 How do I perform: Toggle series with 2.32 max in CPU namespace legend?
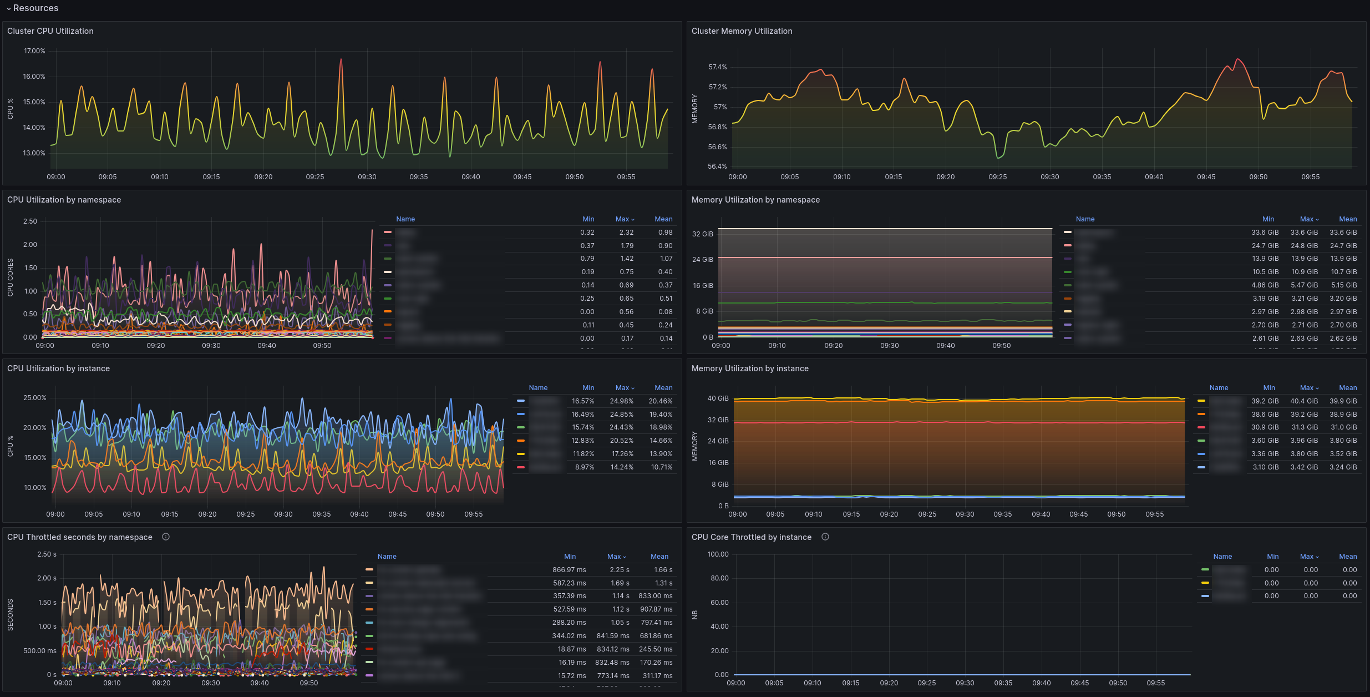click(406, 233)
